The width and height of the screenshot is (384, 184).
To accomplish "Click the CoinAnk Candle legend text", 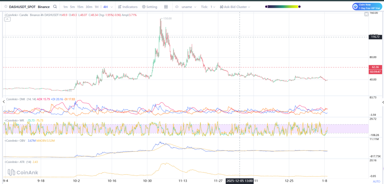I will tap(16, 15).
